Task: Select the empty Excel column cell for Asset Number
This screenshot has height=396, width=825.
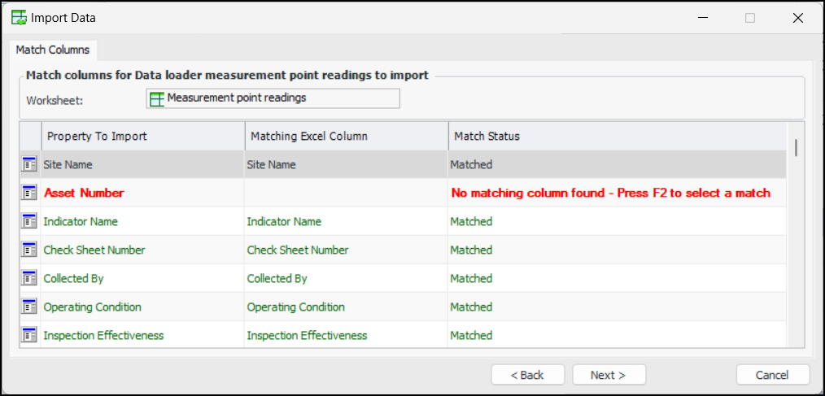Action: 346,193
